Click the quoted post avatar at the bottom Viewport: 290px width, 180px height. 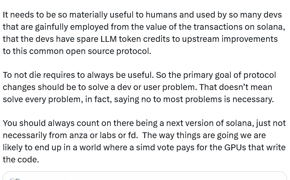click(15, 178)
